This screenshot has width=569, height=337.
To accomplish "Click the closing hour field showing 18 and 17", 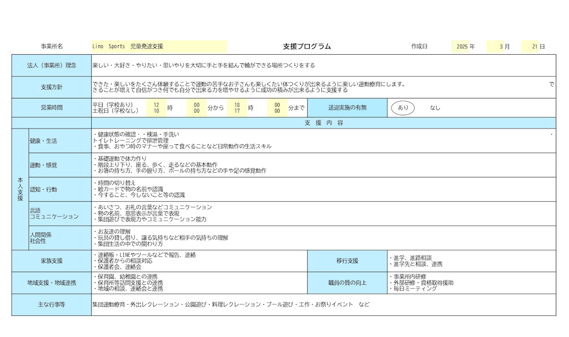I will point(237,108).
